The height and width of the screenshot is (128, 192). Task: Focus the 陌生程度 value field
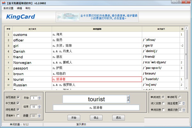point(180,103)
